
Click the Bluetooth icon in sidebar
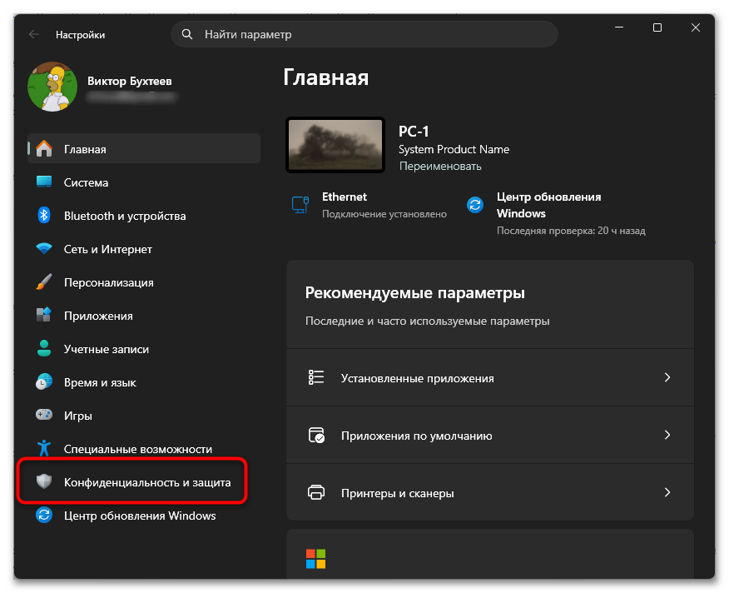pos(44,215)
